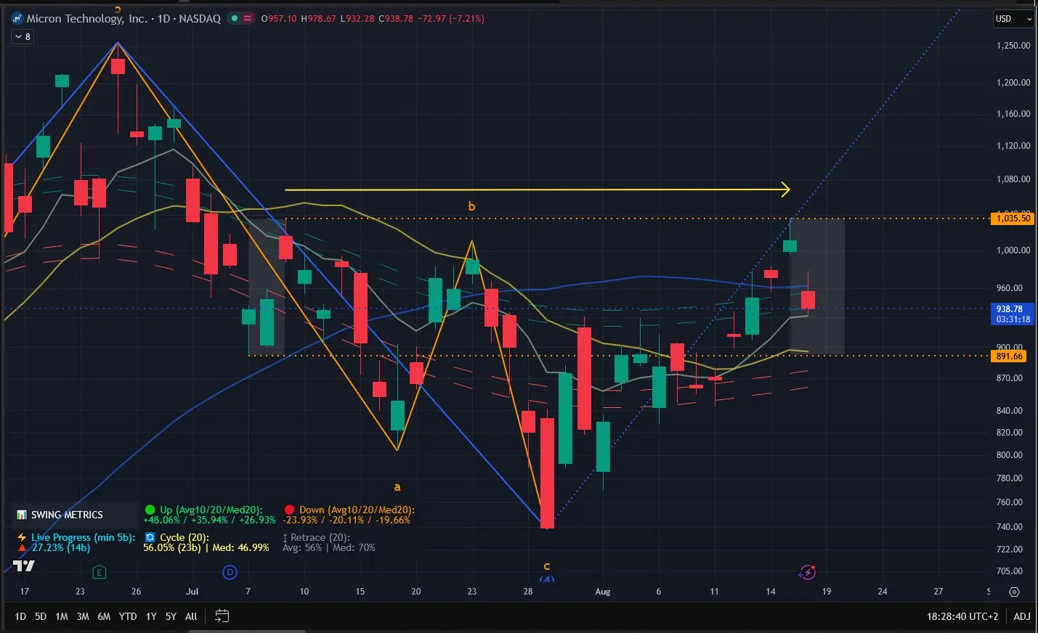Click the SWING METRICS bar chart icon
This screenshot has width=1038, height=633.
click(22, 515)
